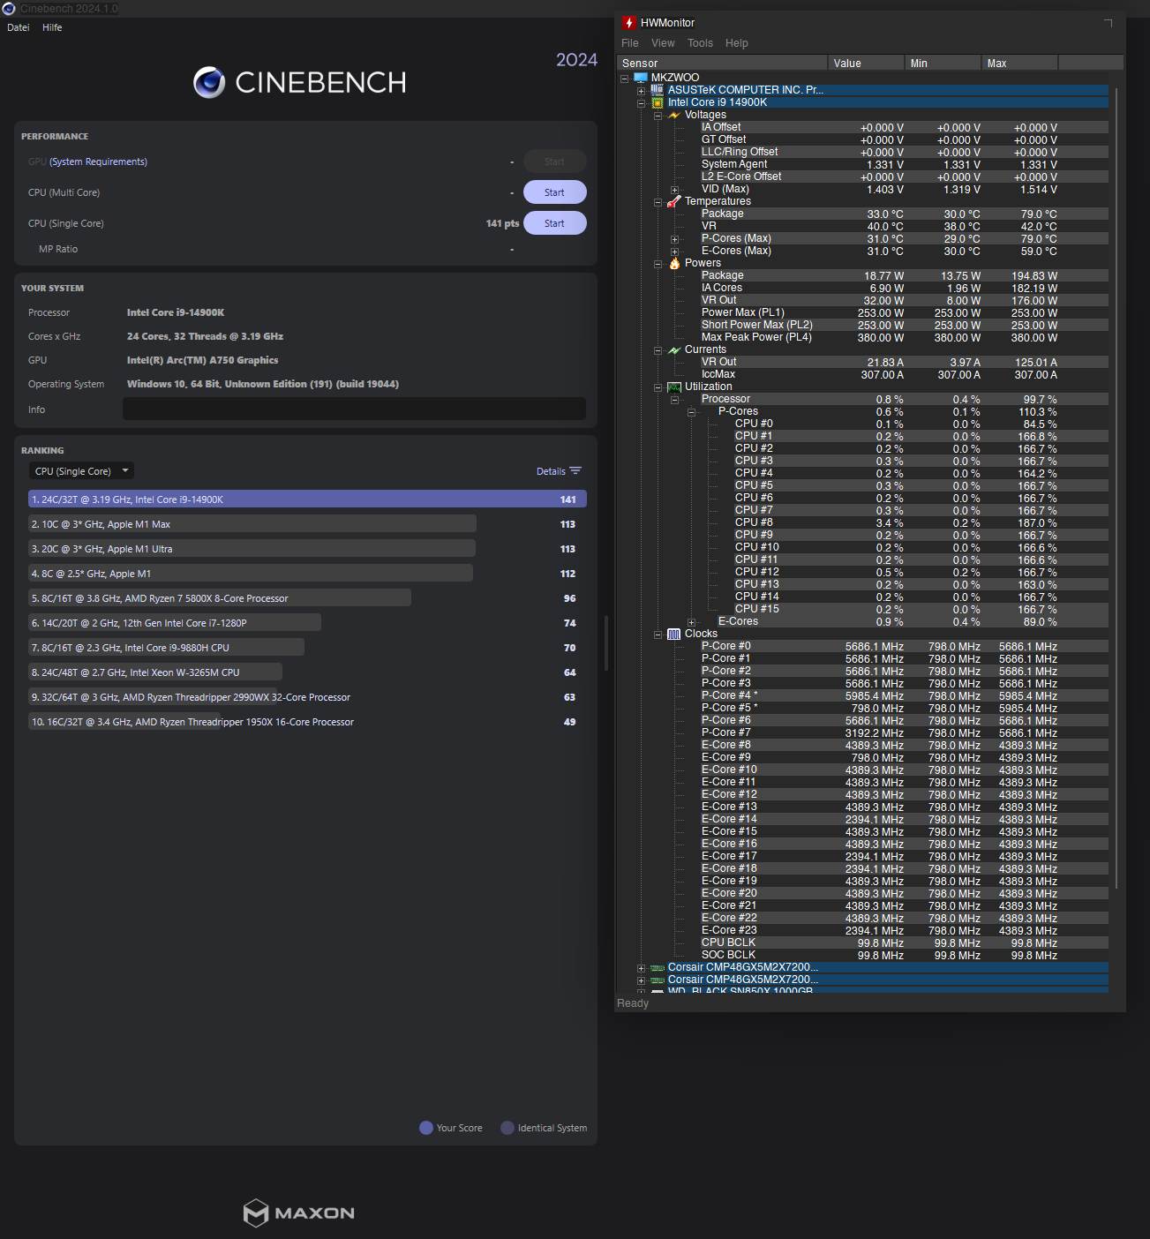The width and height of the screenshot is (1150, 1239).
Task: Click the Min column header
Action: point(943,63)
